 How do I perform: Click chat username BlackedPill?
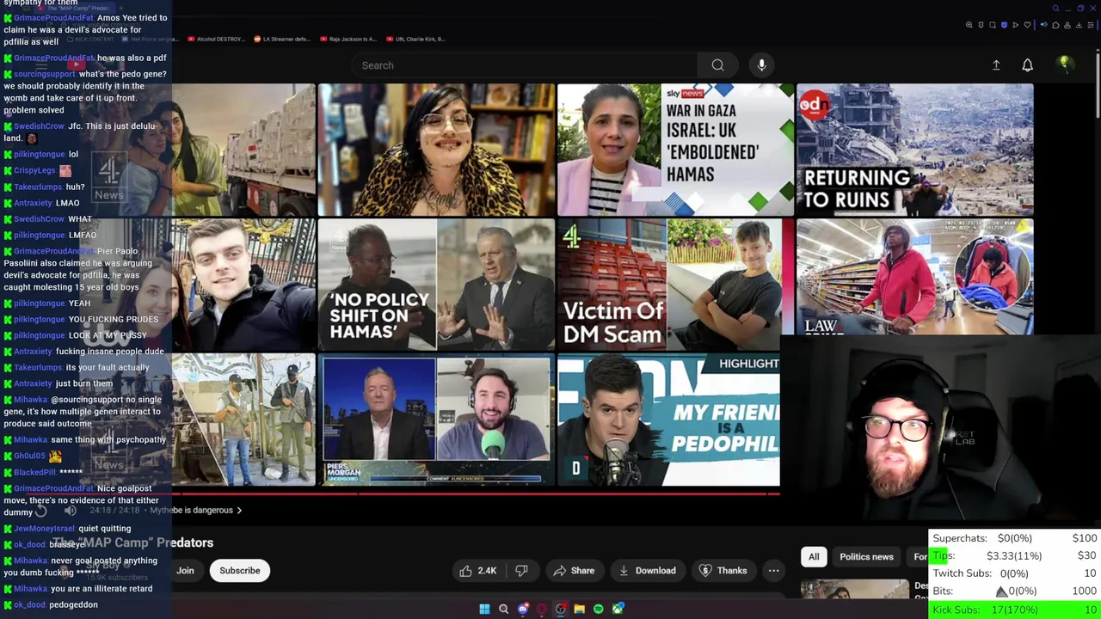34,472
